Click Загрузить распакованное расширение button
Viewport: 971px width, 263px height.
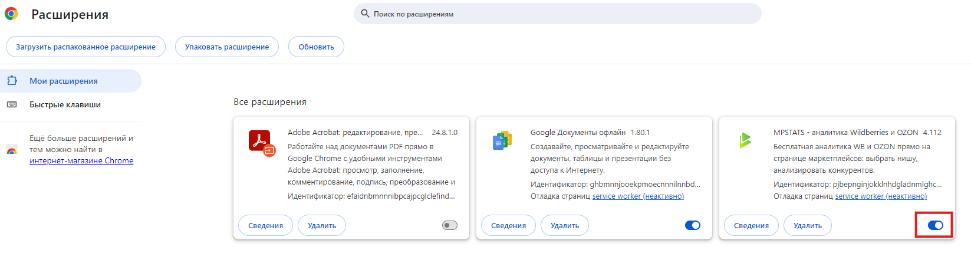[x=85, y=47]
